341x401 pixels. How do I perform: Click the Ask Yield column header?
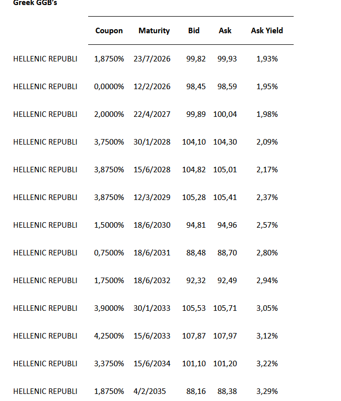pos(267,31)
